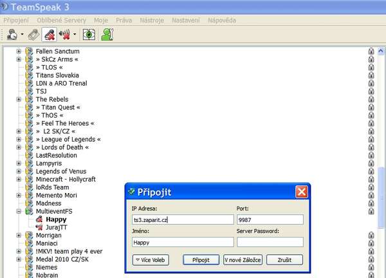Open the Moje menu
This screenshot has width=386, height=278.
pos(101,20)
